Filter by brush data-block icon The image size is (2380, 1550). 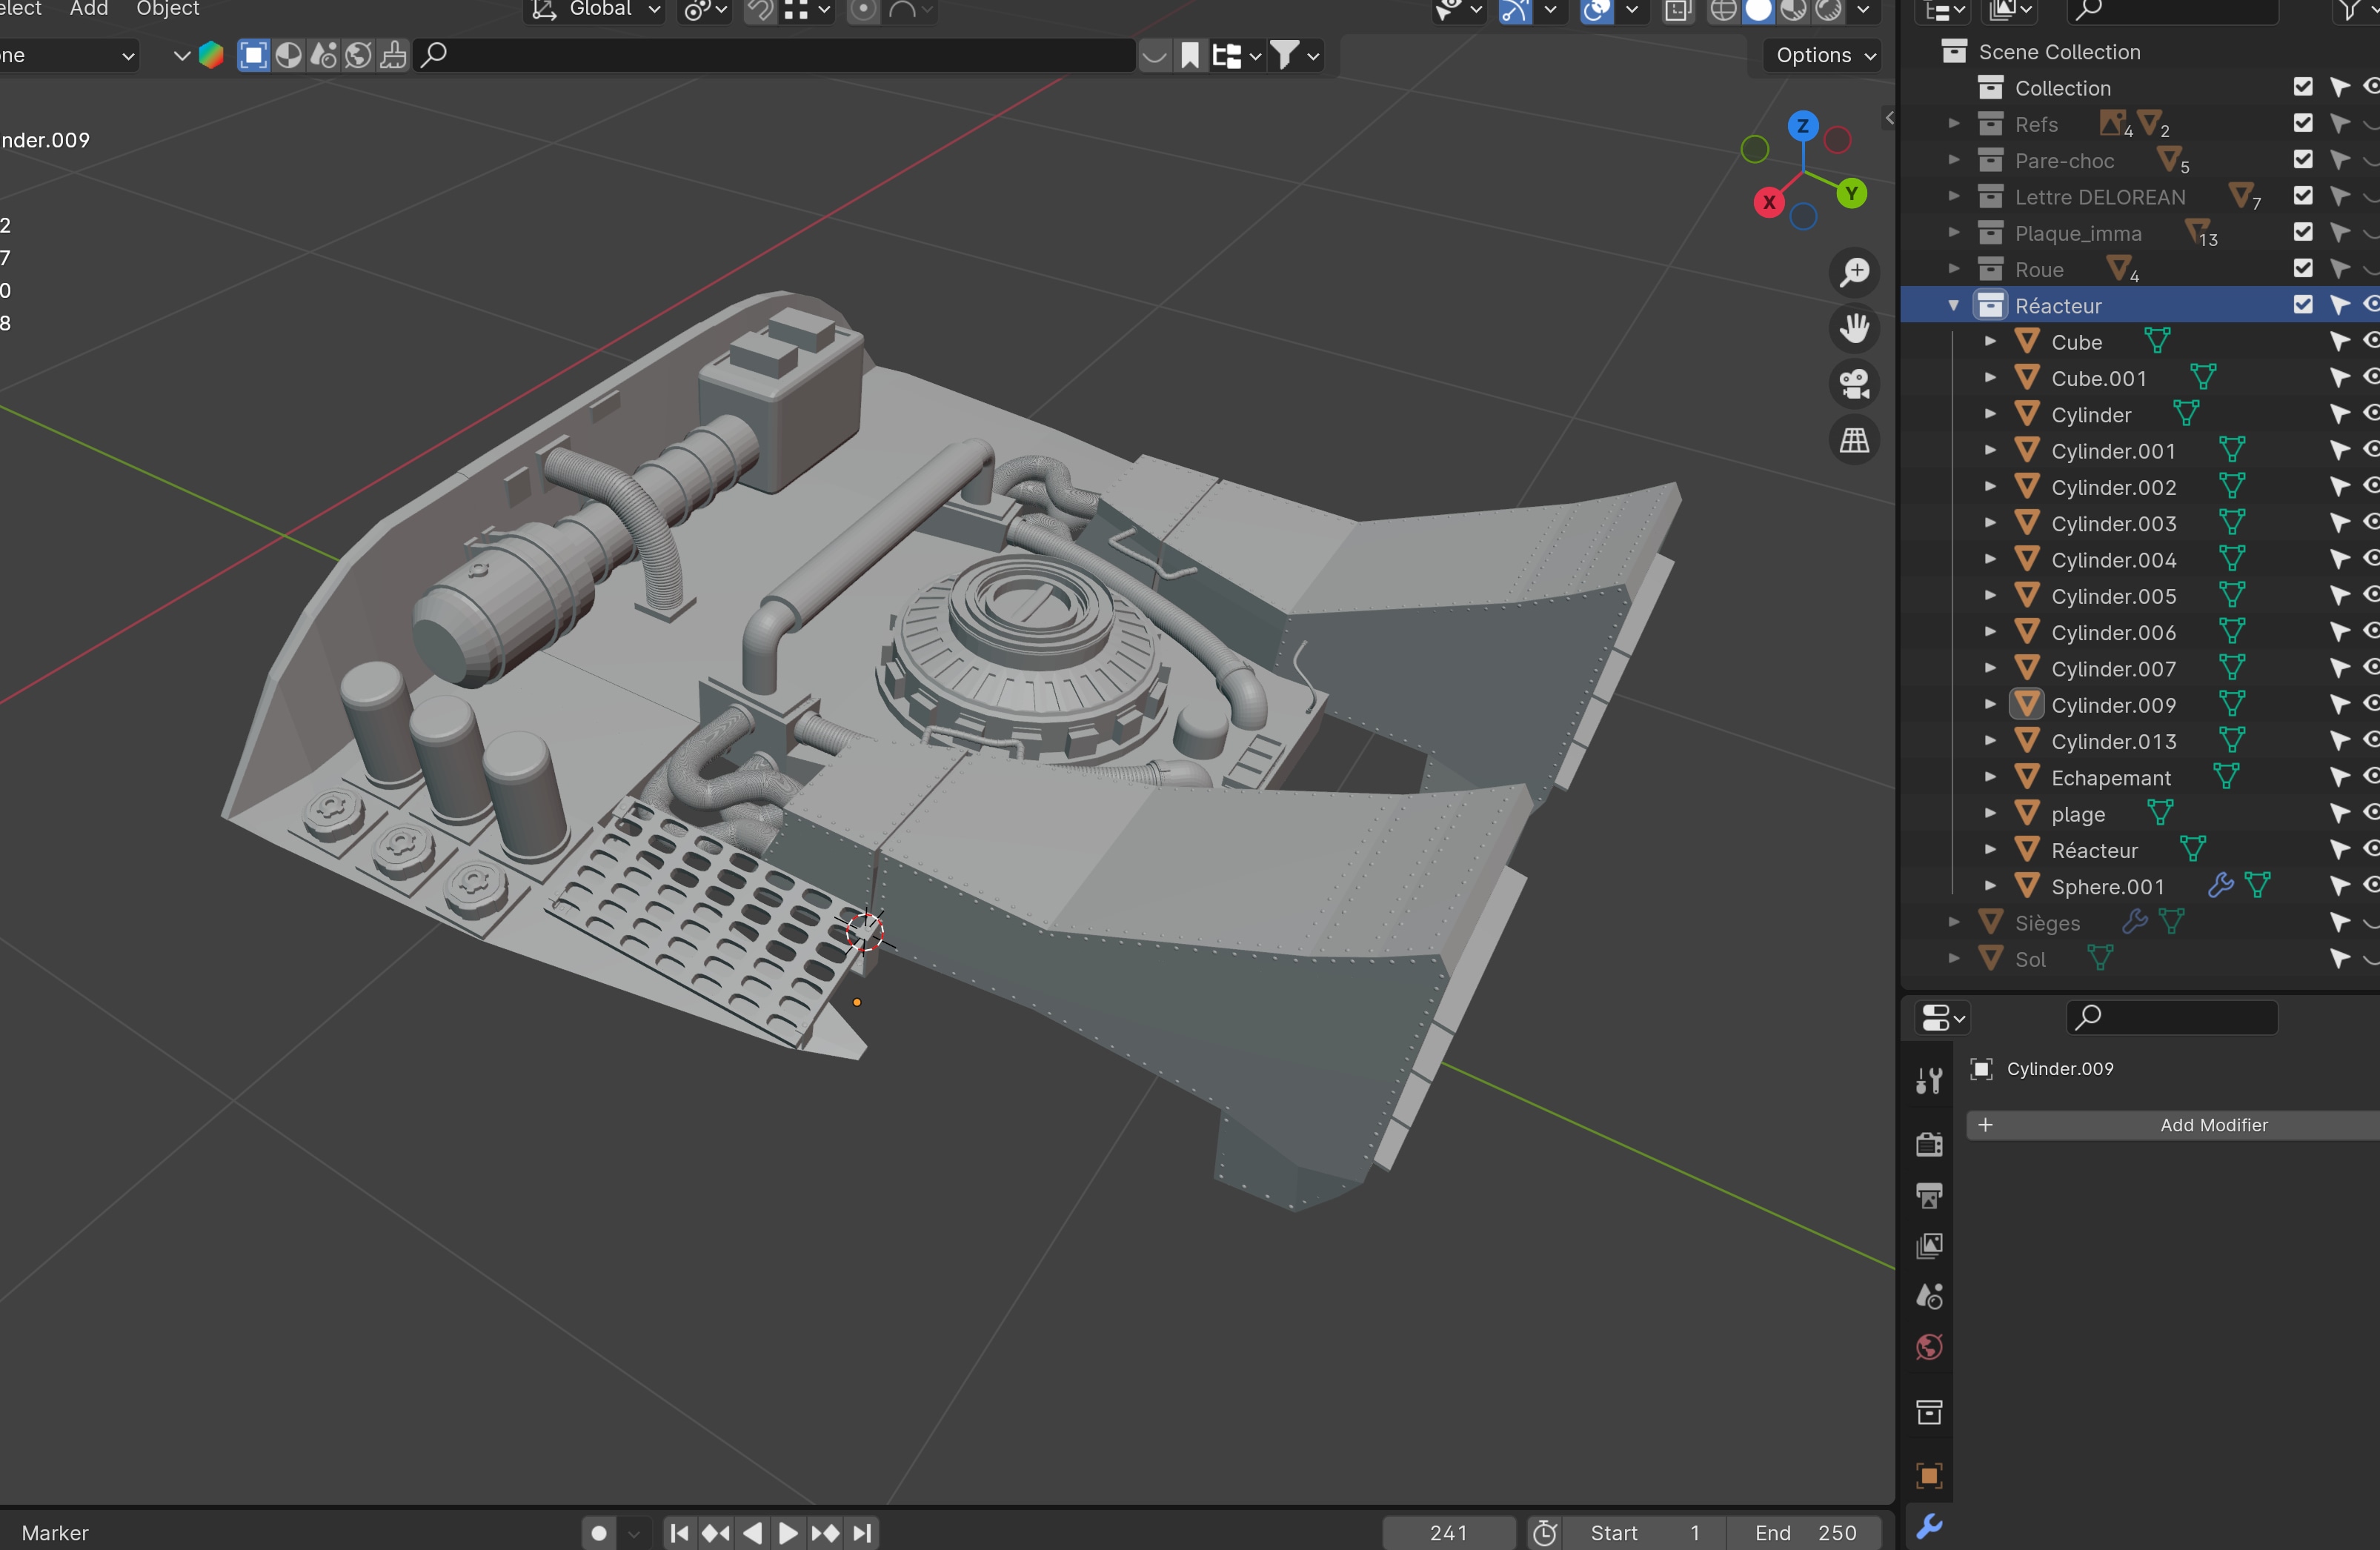pyautogui.click(x=393, y=55)
